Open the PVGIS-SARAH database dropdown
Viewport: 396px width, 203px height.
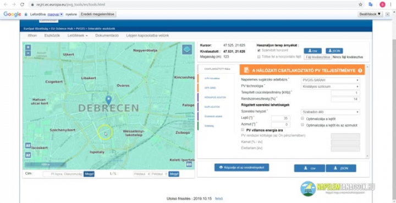[331, 80]
